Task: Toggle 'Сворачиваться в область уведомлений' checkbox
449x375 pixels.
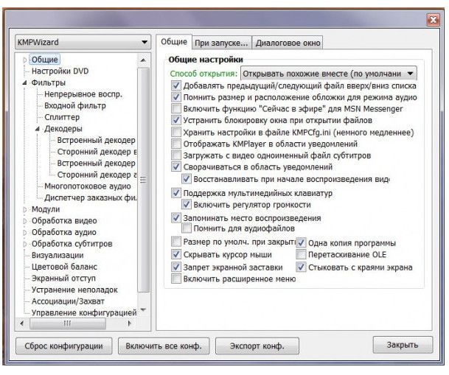Action: [x=176, y=167]
